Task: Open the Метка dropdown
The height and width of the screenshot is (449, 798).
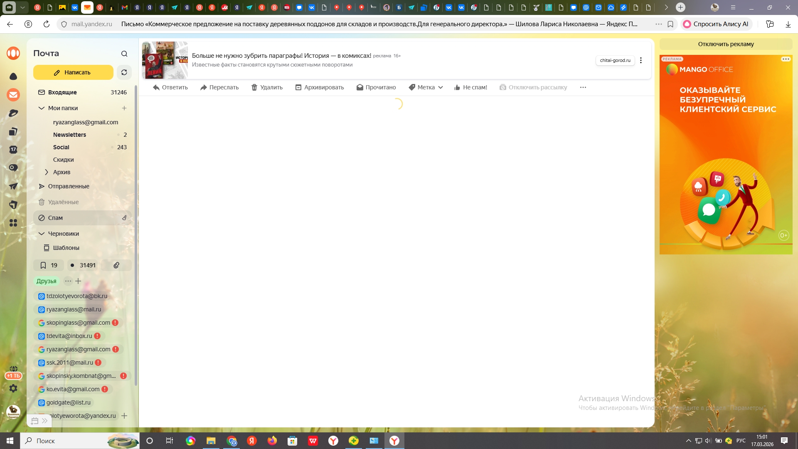Action: [426, 87]
